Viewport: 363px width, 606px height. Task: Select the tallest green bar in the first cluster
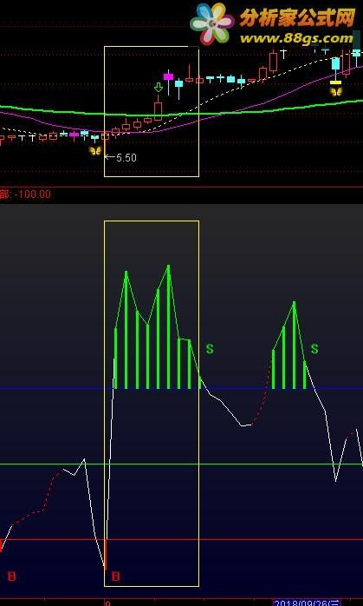pyautogui.click(x=169, y=326)
